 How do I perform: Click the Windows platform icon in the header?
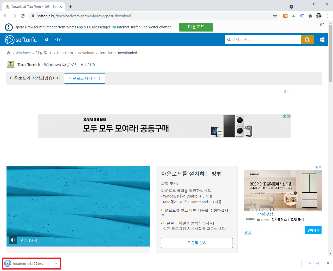(322, 40)
